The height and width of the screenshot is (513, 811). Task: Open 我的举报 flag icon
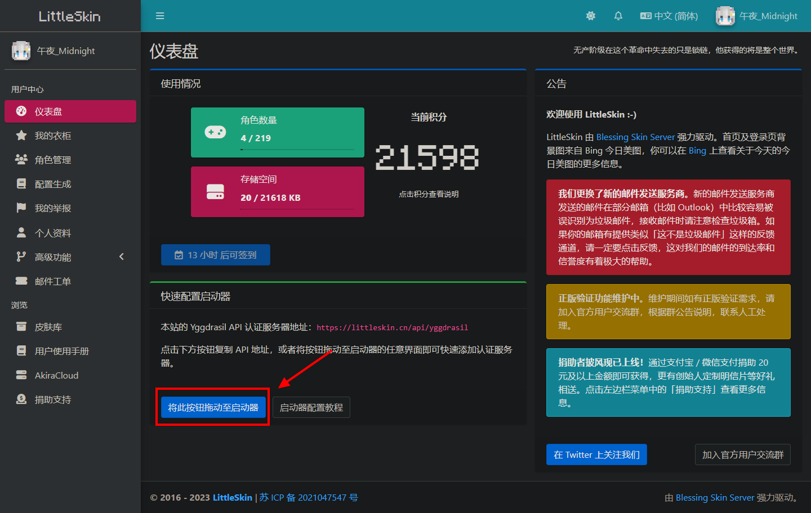coord(21,208)
